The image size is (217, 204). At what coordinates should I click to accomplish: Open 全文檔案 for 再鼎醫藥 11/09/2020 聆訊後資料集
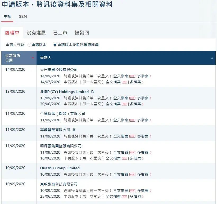[121, 136]
